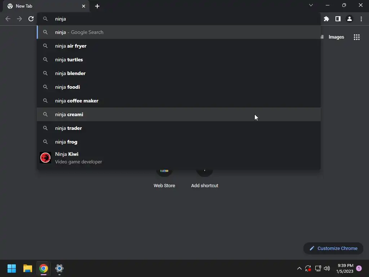The height and width of the screenshot is (277, 369).
Task: Select the 'ninja blender' suggestion
Action: (179, 73)
